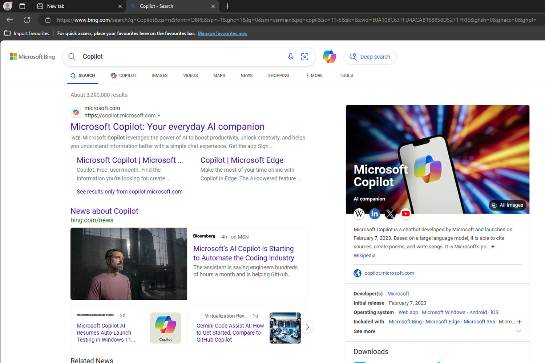Screen dimensions: 545x363
Task: Open the Copilot logo news thumbnail
Action: 165,328
